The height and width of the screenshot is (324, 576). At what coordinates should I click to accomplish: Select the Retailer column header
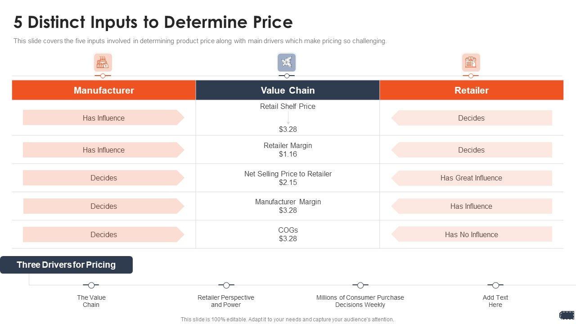click(471, 90)
